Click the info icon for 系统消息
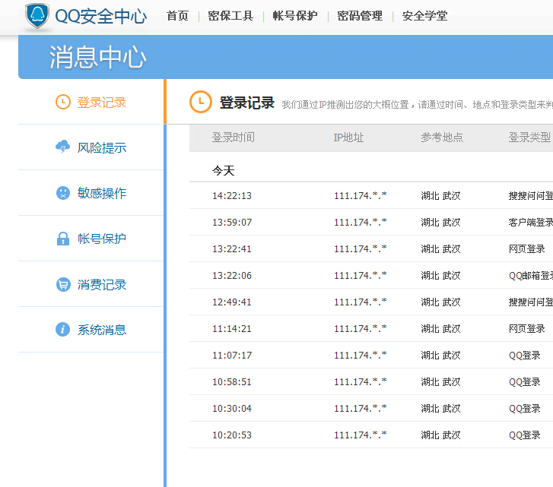Viewport: 553px width, 487px height. click(63, 330)
